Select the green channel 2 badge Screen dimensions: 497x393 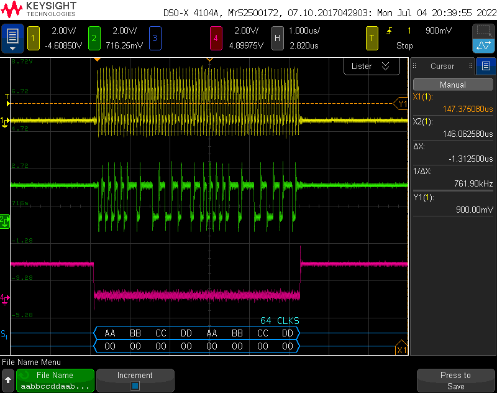tap(94, 39)
